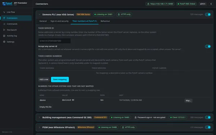Click the 320 messages counter
216x135 pixels.
(197, 14)
